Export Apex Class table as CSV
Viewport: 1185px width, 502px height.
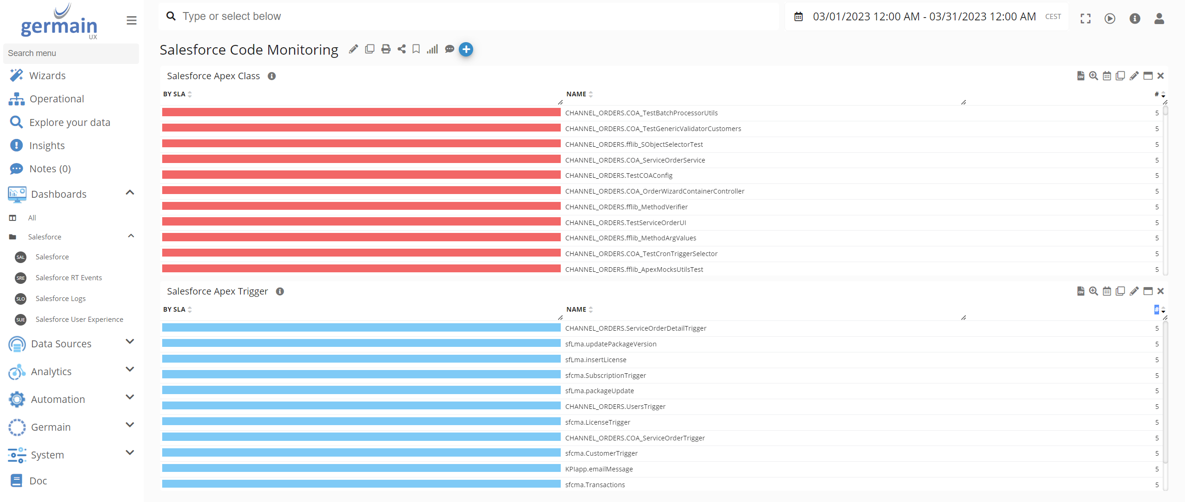(1080, 75)
